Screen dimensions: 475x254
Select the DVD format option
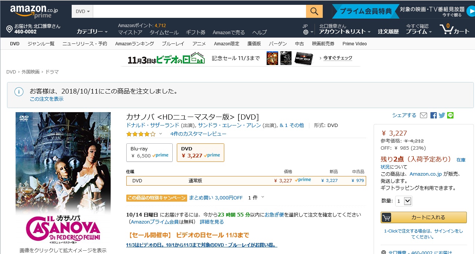pyautogui.click(x=201, y=152)
